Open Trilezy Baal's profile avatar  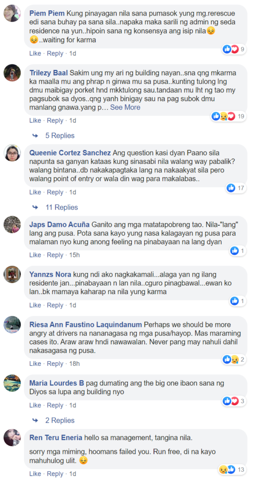pyautogui.click(x=12, y=73)
